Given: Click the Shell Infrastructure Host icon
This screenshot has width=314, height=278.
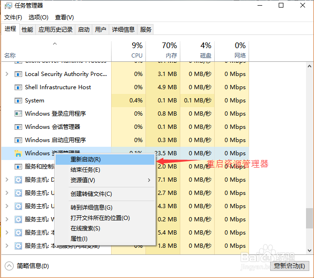Looking at the screenshot, I should tap(18, 87).
